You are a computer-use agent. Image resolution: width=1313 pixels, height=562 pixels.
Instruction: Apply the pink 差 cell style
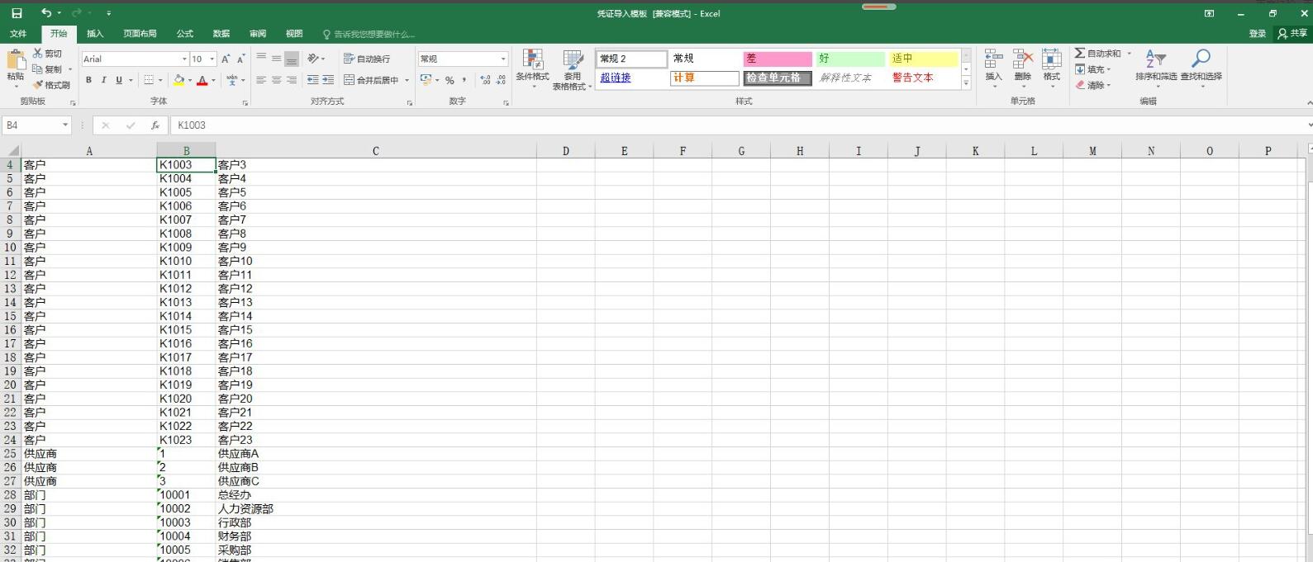point(778,59)
